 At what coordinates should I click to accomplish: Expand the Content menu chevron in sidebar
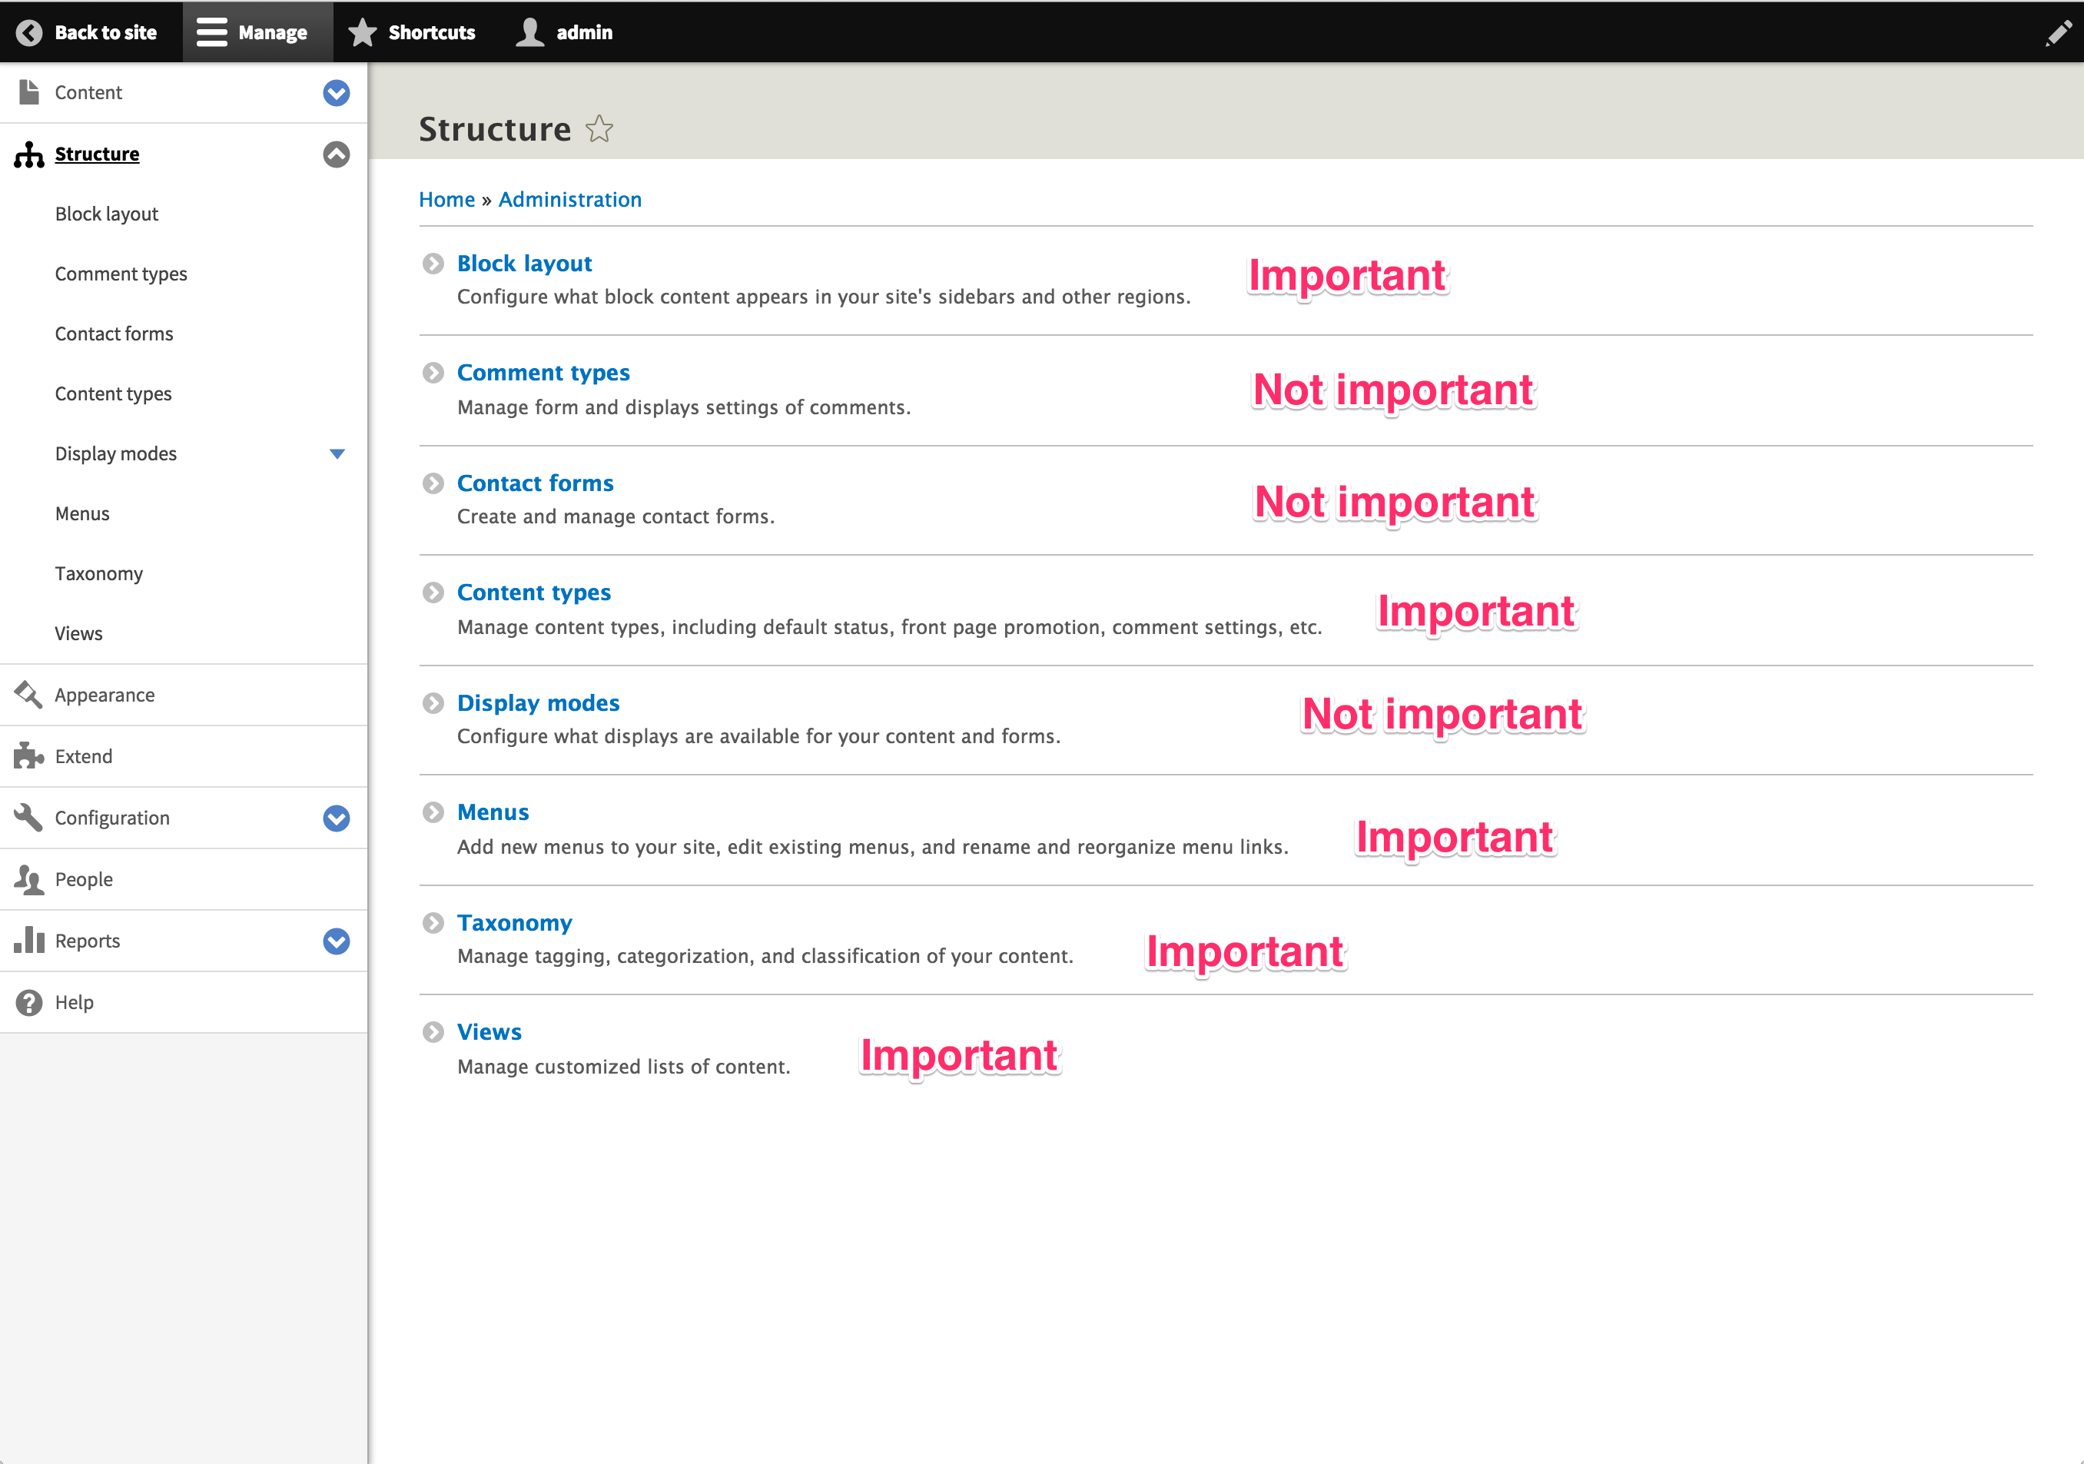point(337,92)
